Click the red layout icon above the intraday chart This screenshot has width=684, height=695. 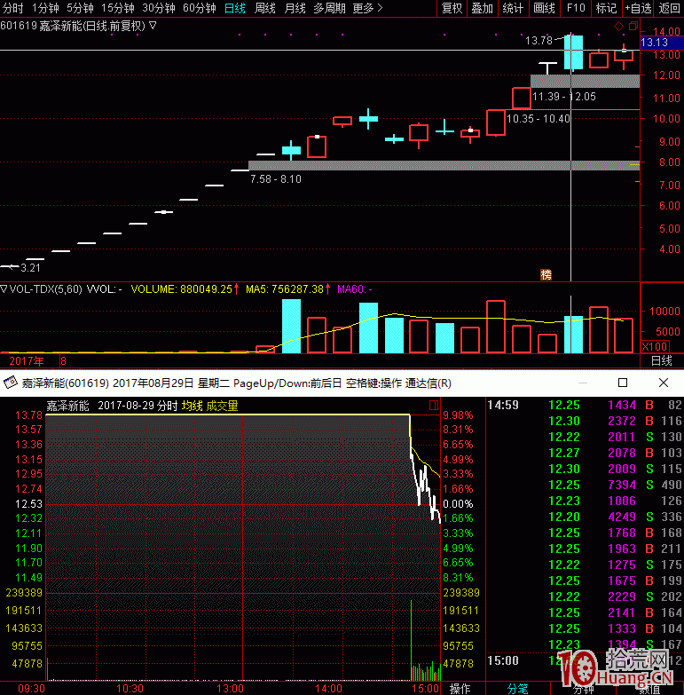[434, 405]
